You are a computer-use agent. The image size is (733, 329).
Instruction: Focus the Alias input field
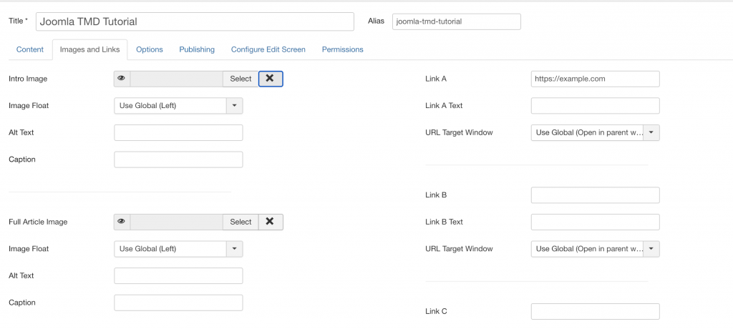coord(456,21)
